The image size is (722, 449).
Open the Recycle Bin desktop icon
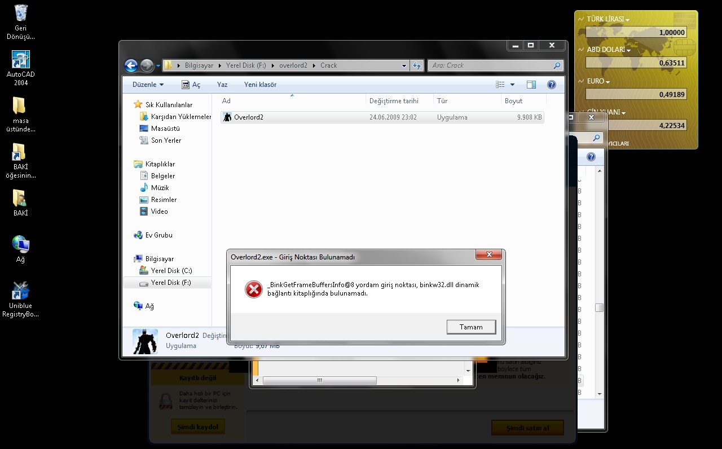click(x=20, y=21)
